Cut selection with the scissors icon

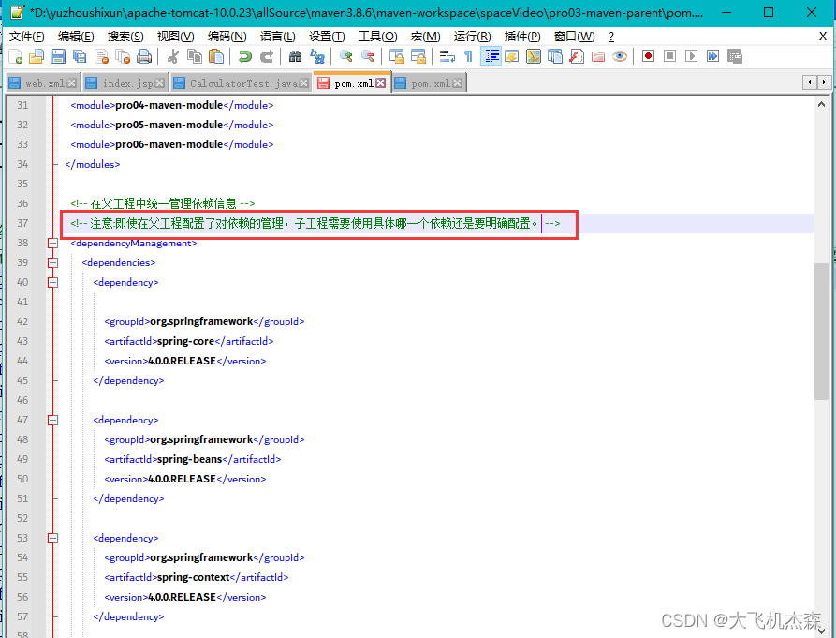pyautogui.click(x=173, y=56)
